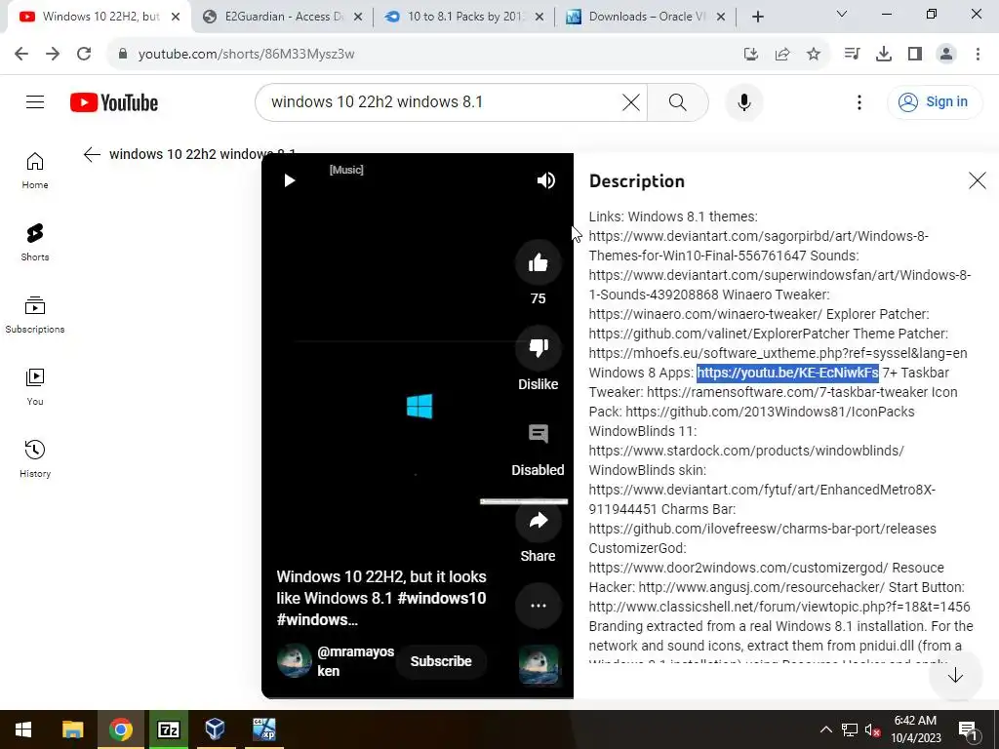Close the Description panel
The width and height of the screenshot is (999, 749).
pyautogui.click(x=977, y=180)
